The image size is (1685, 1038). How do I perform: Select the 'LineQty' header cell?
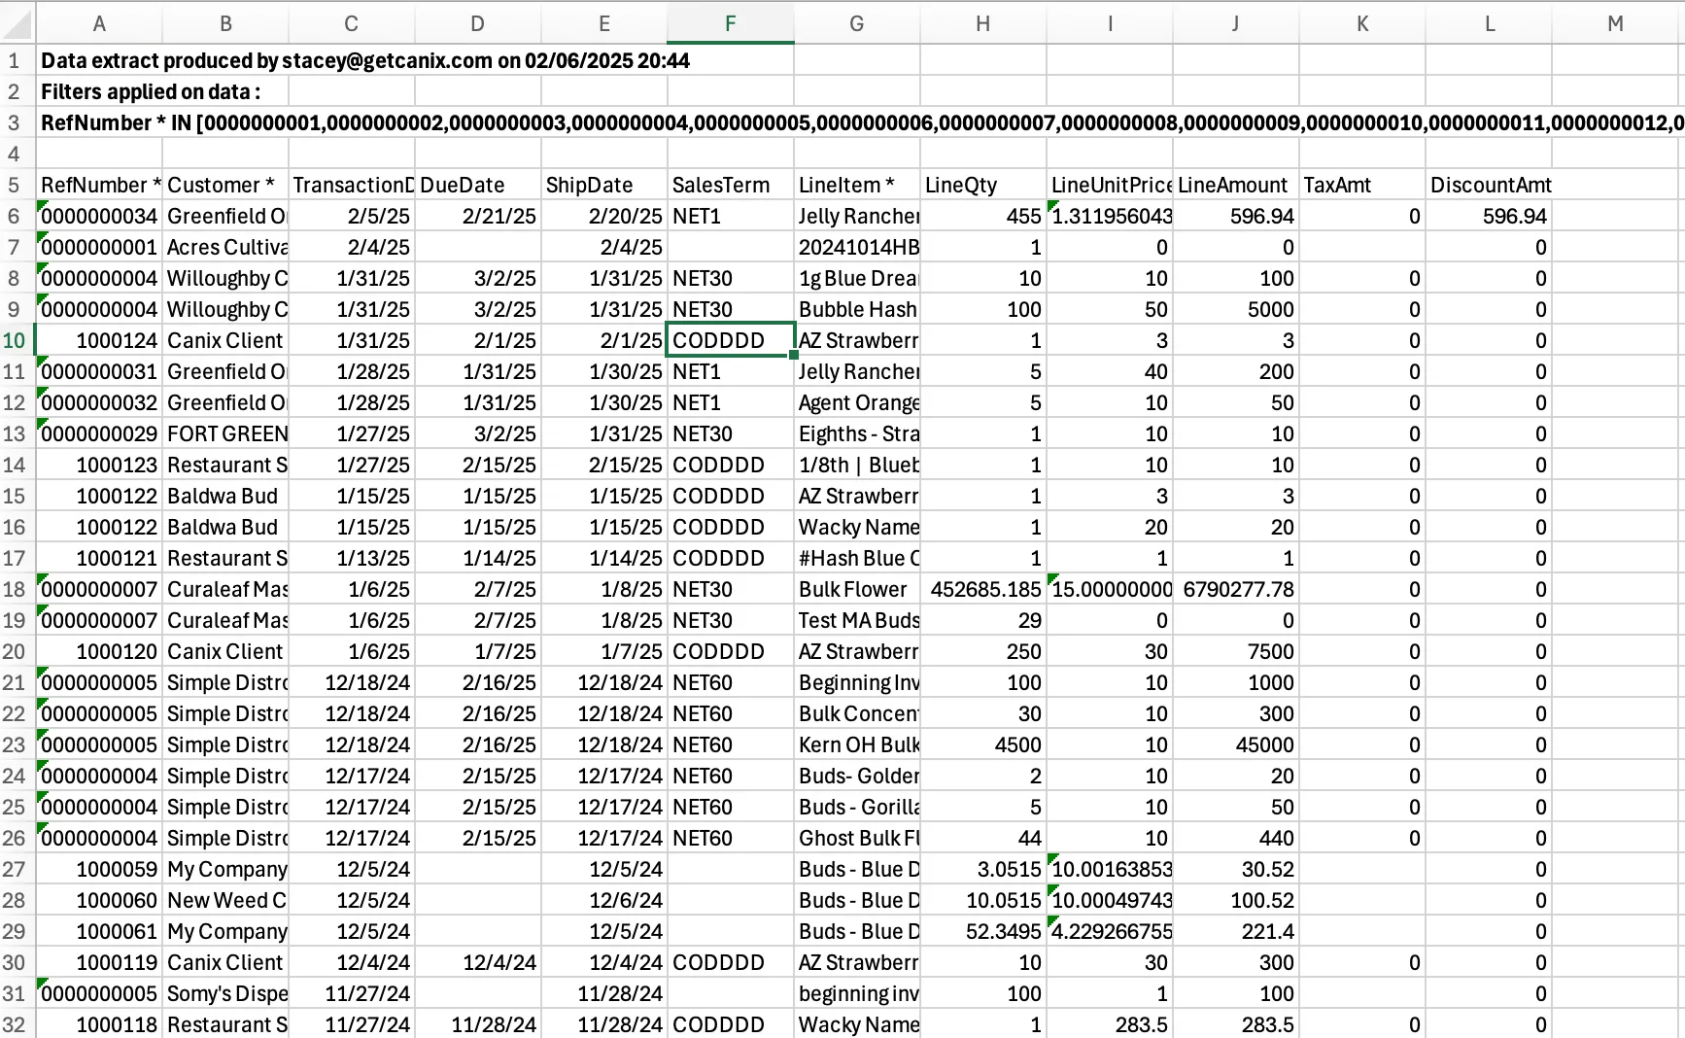pos(983,186)
